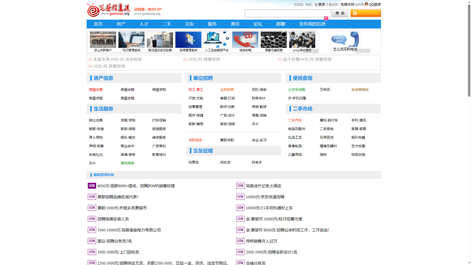Open the 房屋合租 category
Image resolution: width=471 pixels, height=265 pixels.
[127, 98]
